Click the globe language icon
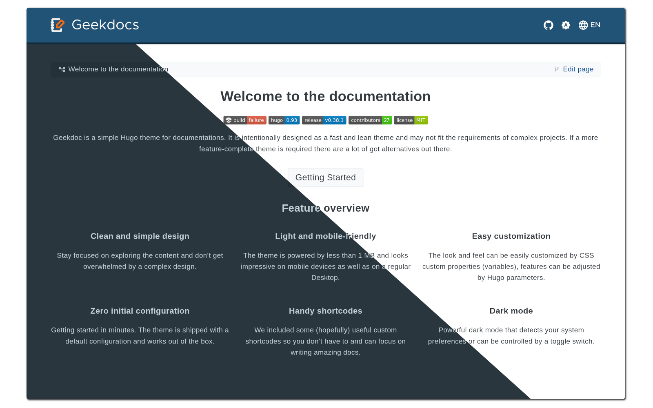 pos(583,25)
